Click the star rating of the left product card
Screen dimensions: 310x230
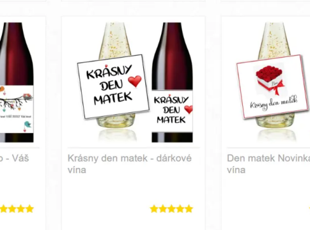tap(17, 209)
